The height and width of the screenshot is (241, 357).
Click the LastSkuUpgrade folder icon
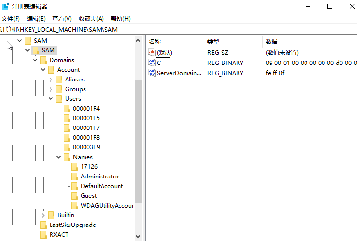pos(43,225)
